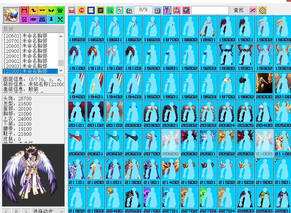Select the wings chest-part category icon
The image size is (291, 213).
click(51, 11)
